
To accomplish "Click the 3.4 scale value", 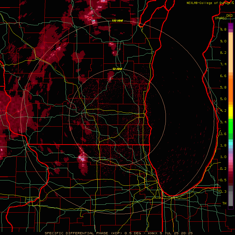I will (223, 122).
